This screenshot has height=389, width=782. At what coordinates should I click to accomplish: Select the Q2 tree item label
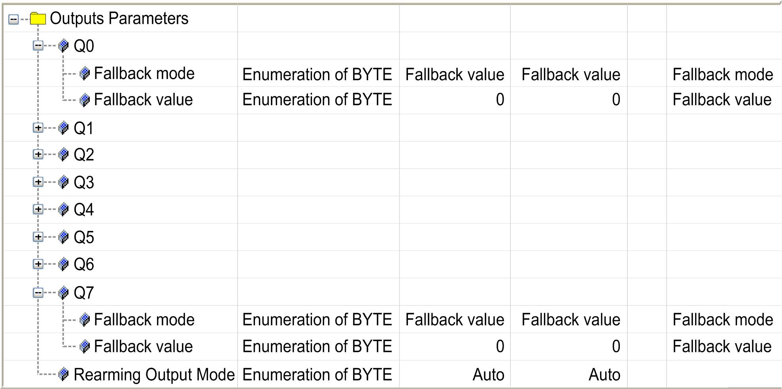click(84, 155)
